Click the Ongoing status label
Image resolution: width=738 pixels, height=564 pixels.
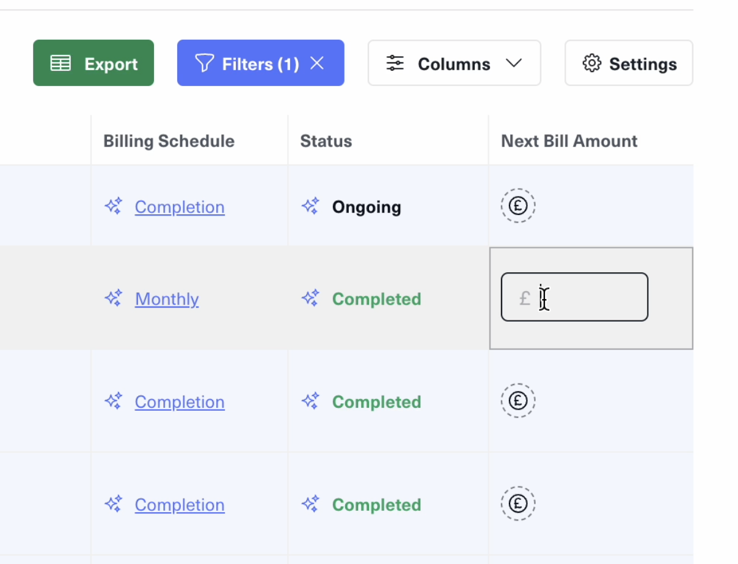tap(367, 208)
